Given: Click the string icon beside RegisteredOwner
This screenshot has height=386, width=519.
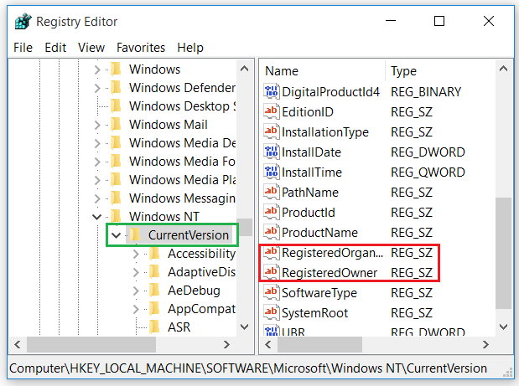Looking at the screenshot, I should [x=272, y=273].
